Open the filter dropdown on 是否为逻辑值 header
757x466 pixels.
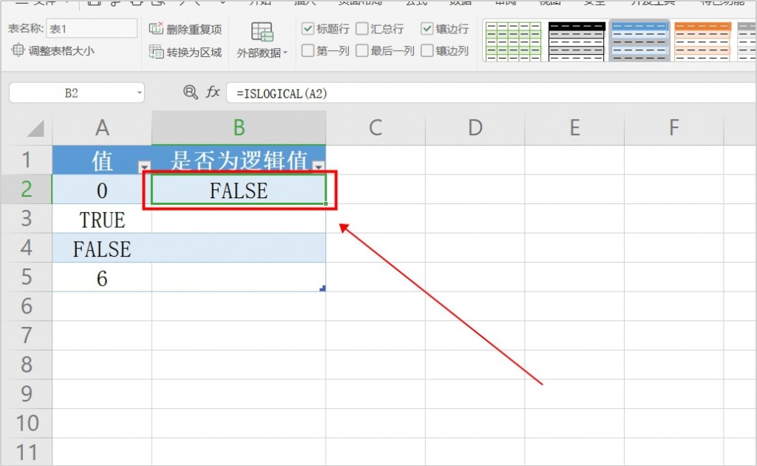pyautogui.click(x=319, y=167)
